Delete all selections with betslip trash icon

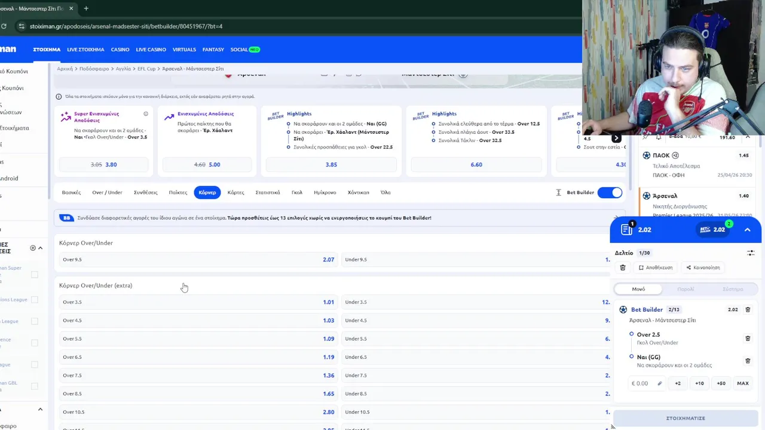click(x=623, y=268)
